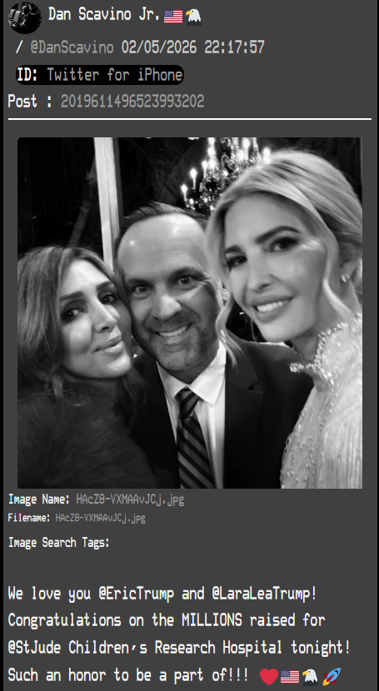Click the Image Search Tags label
This screenshot has width=379, height=691.
59,543
